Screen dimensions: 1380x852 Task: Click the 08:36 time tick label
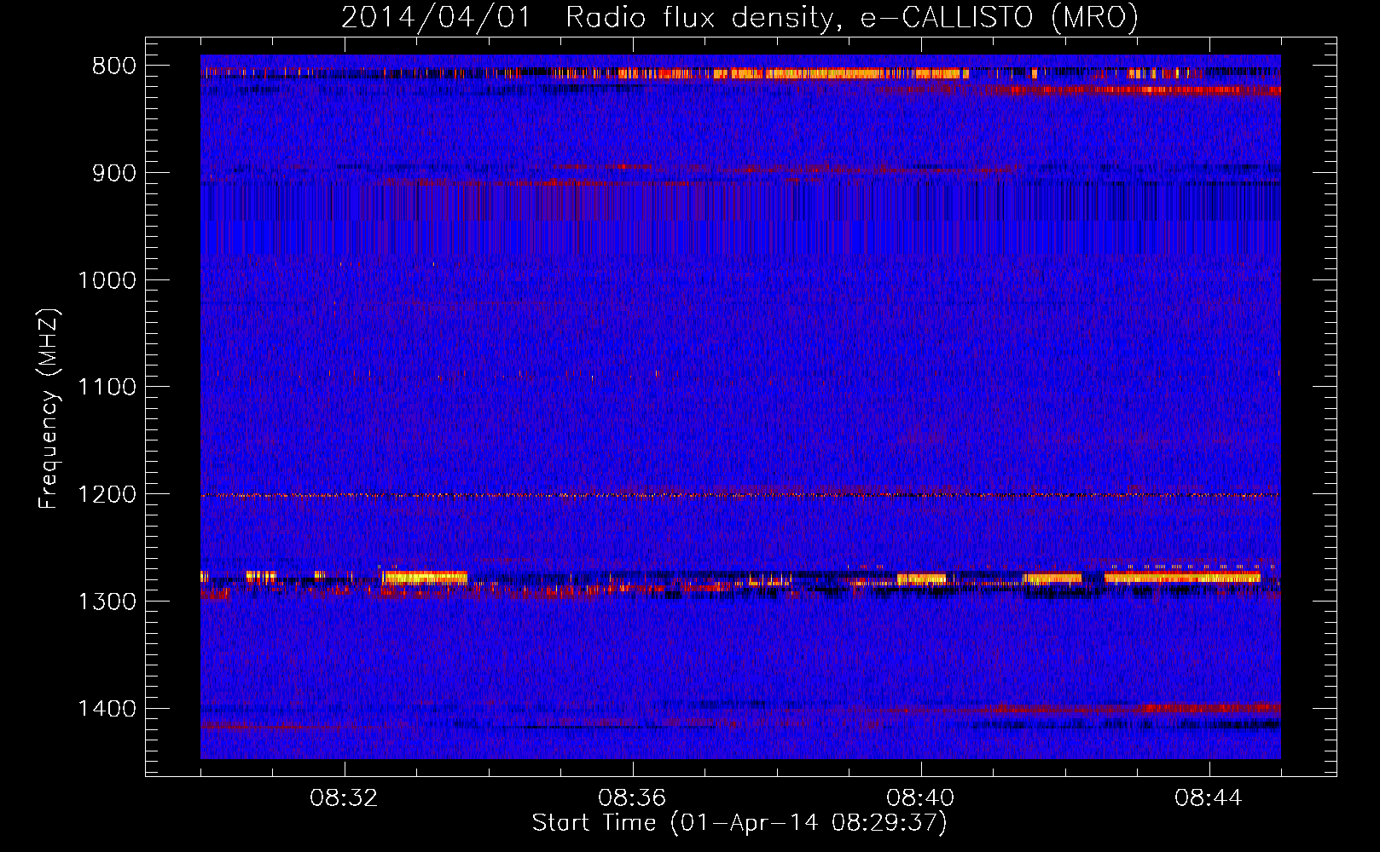point(632,798)
